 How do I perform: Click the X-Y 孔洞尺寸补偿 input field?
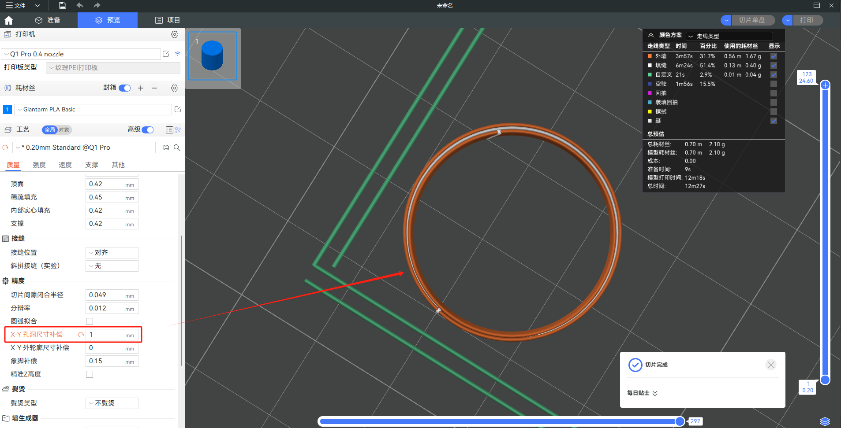click(x=107, y=335)
